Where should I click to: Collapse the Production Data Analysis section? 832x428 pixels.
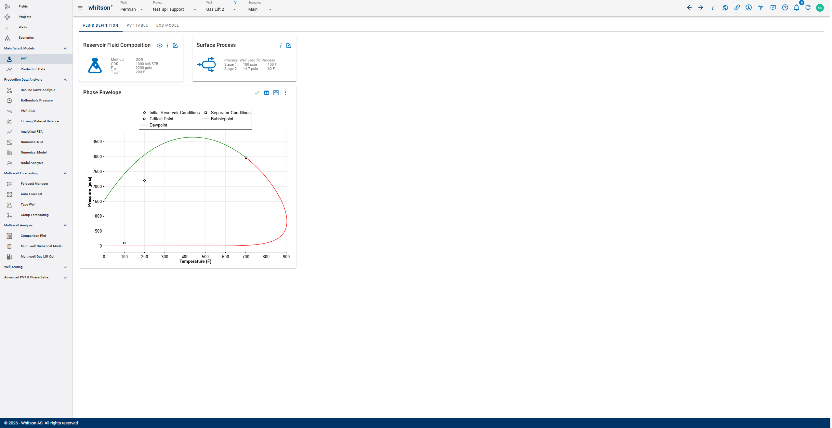coord(65,80)
